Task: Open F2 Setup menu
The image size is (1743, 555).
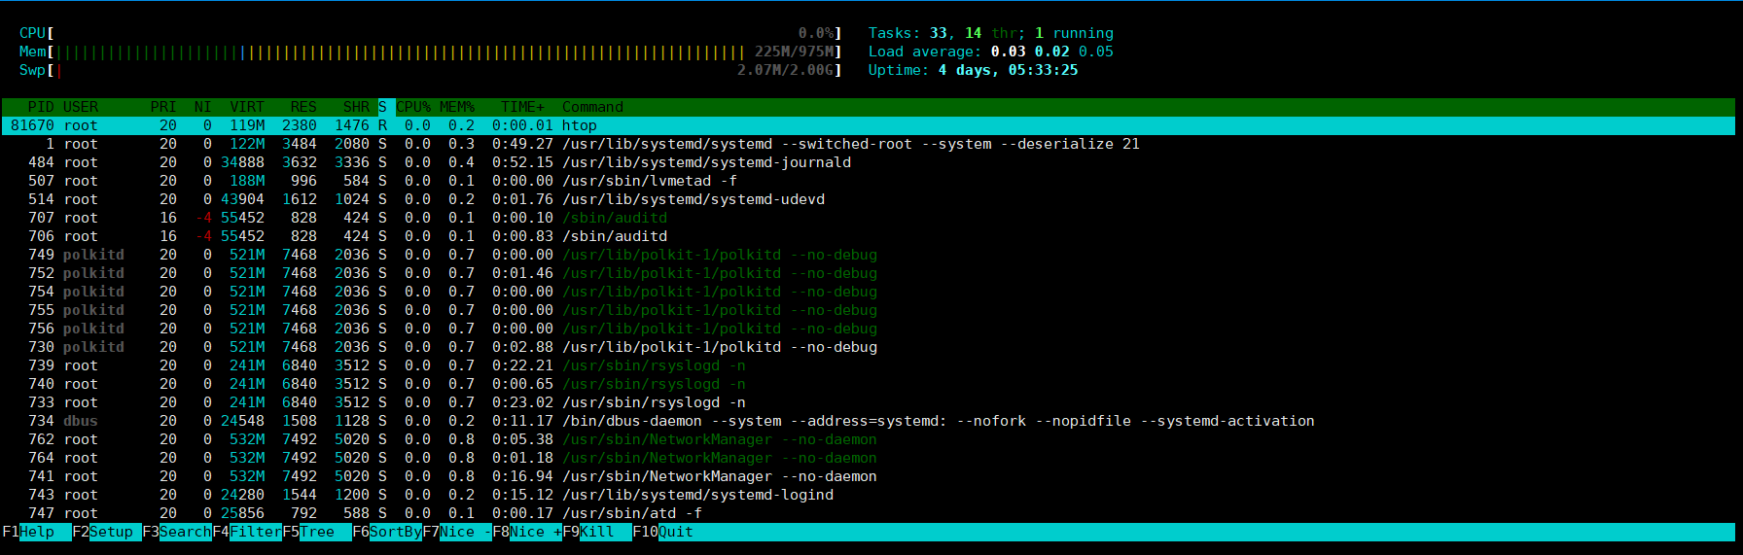Action: click(x=107, y=532)
